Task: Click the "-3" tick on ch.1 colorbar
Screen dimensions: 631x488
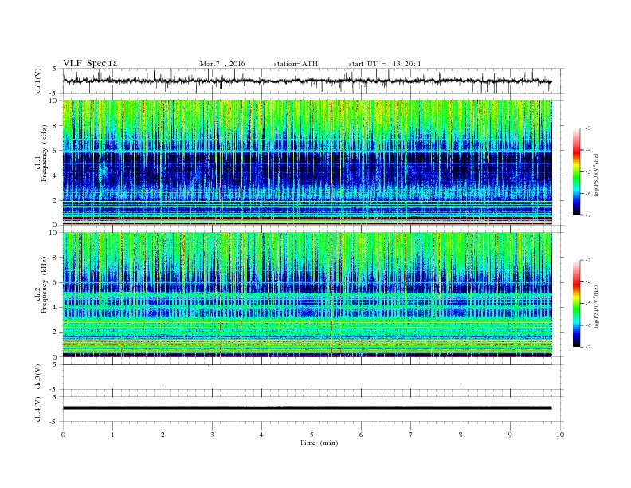Action: pos(587,128)
